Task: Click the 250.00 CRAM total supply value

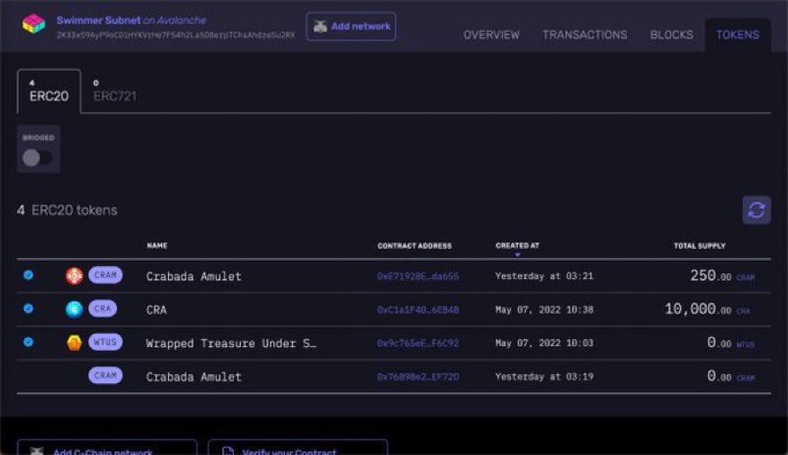Action: (x=722, y=276)
